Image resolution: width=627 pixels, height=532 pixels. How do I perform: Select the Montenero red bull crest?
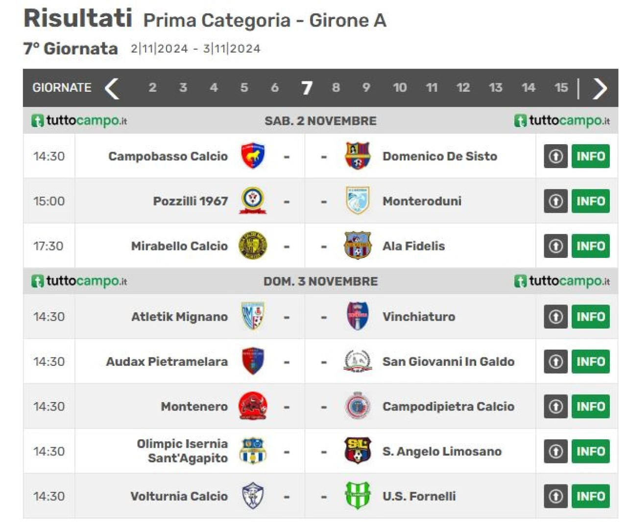pos(253,406)
